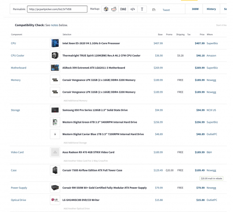Click the permalink URL field

(x=57, y=9)
